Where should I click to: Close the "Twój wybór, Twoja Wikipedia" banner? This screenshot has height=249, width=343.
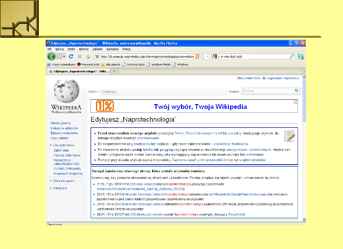[295, 102]
